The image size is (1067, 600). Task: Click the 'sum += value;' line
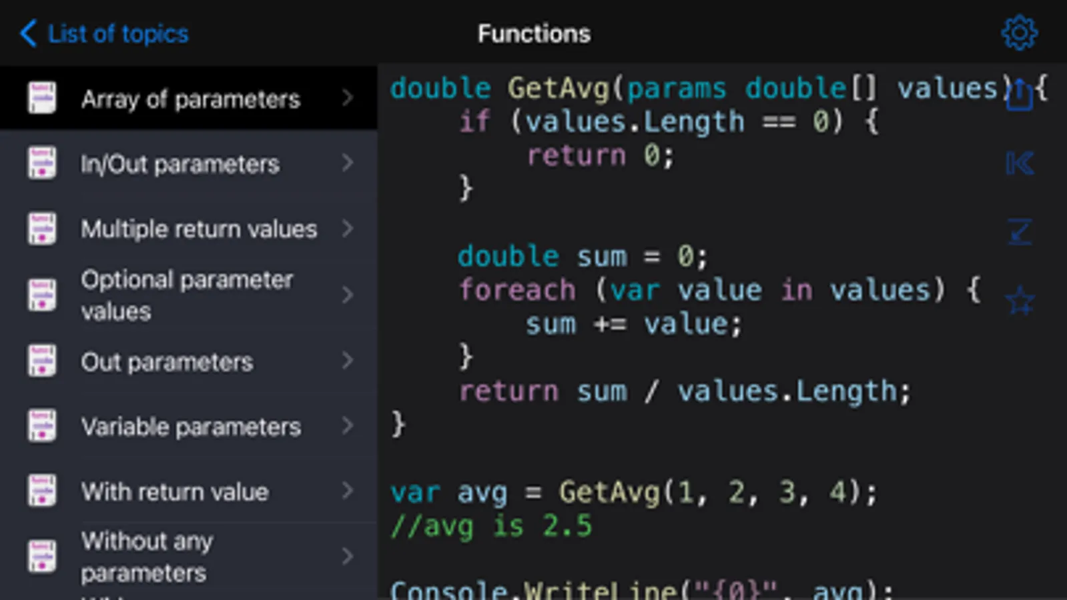click(x=633, y=325)
